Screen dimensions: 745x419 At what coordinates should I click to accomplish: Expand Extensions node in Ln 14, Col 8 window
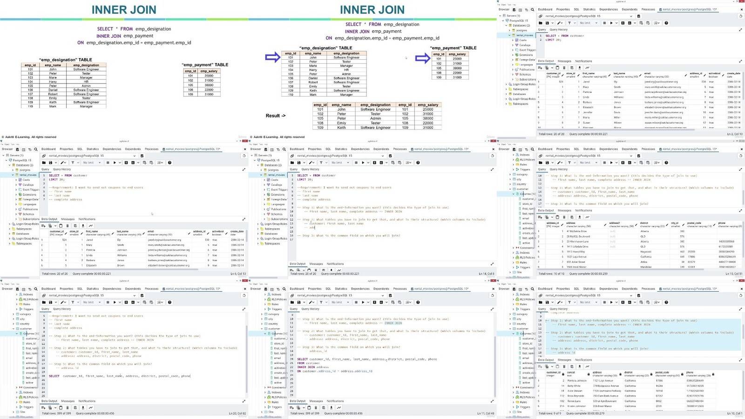pos(264,195)
